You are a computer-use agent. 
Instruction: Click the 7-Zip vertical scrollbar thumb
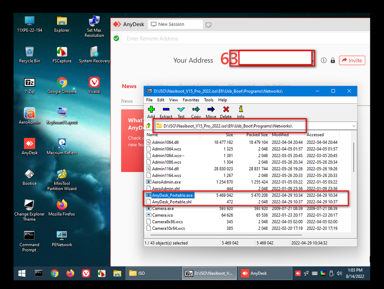pyautogui.click(x=354, y=157)
